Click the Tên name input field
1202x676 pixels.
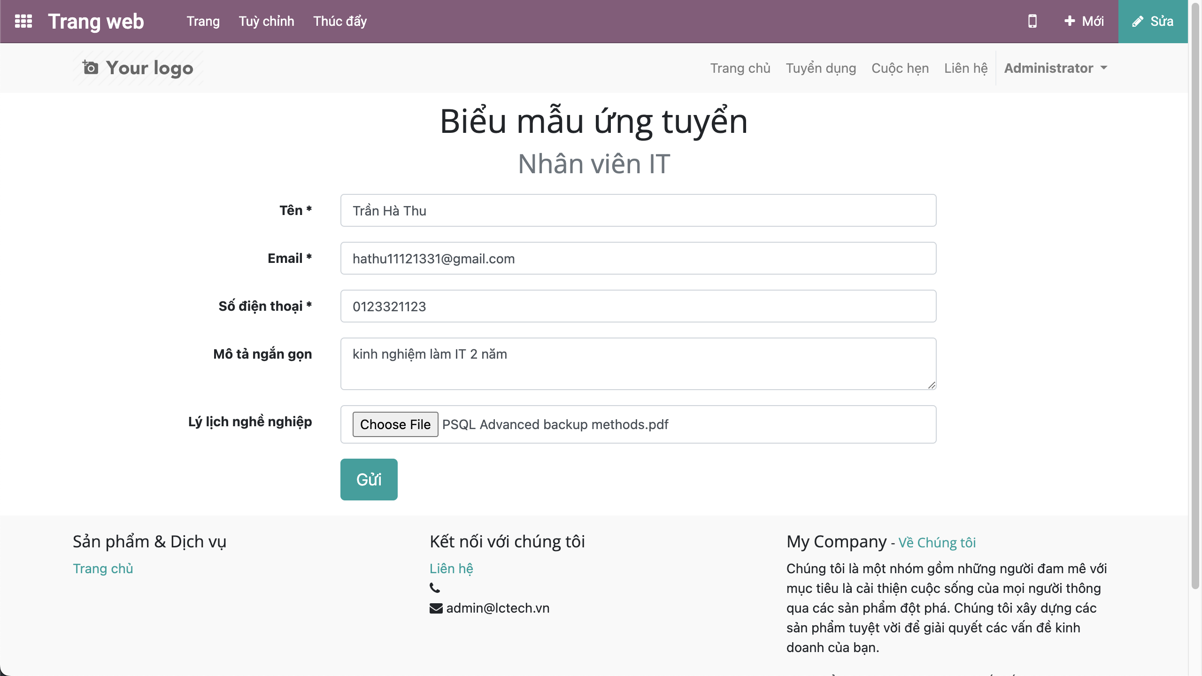click(638, 211)
